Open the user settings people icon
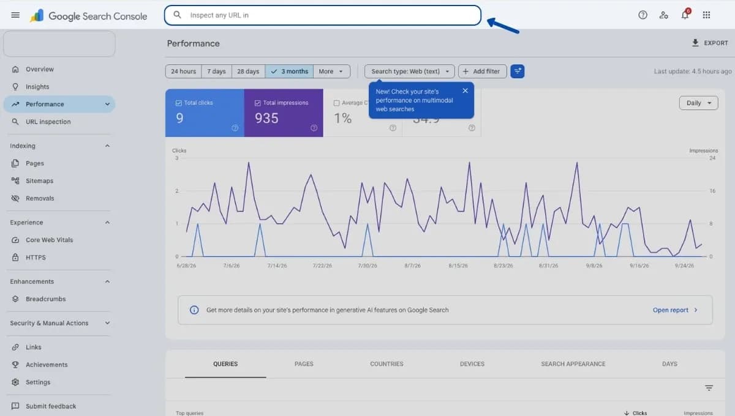Viewport: 735px width, 416px height. click(663, 15)
